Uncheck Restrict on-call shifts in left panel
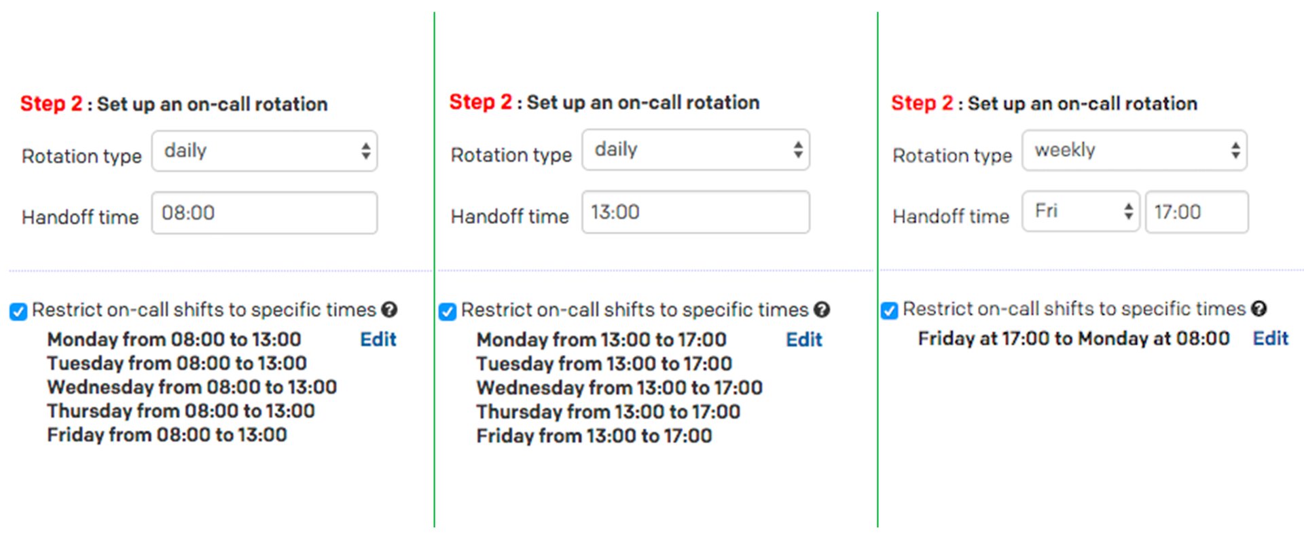1304x547 pixels. [x=18, y=311]
